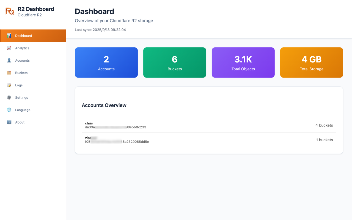Select the purple Total Objects card
This screenshot has width=352, height=220.
click(243, 62)
